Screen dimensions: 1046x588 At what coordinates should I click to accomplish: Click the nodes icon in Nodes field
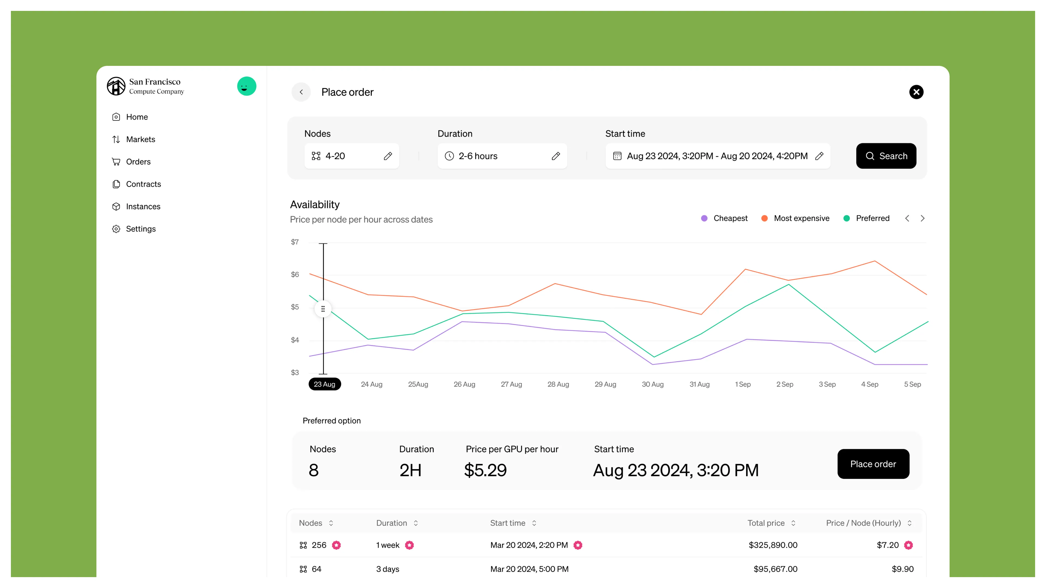(x=316, y=156)
